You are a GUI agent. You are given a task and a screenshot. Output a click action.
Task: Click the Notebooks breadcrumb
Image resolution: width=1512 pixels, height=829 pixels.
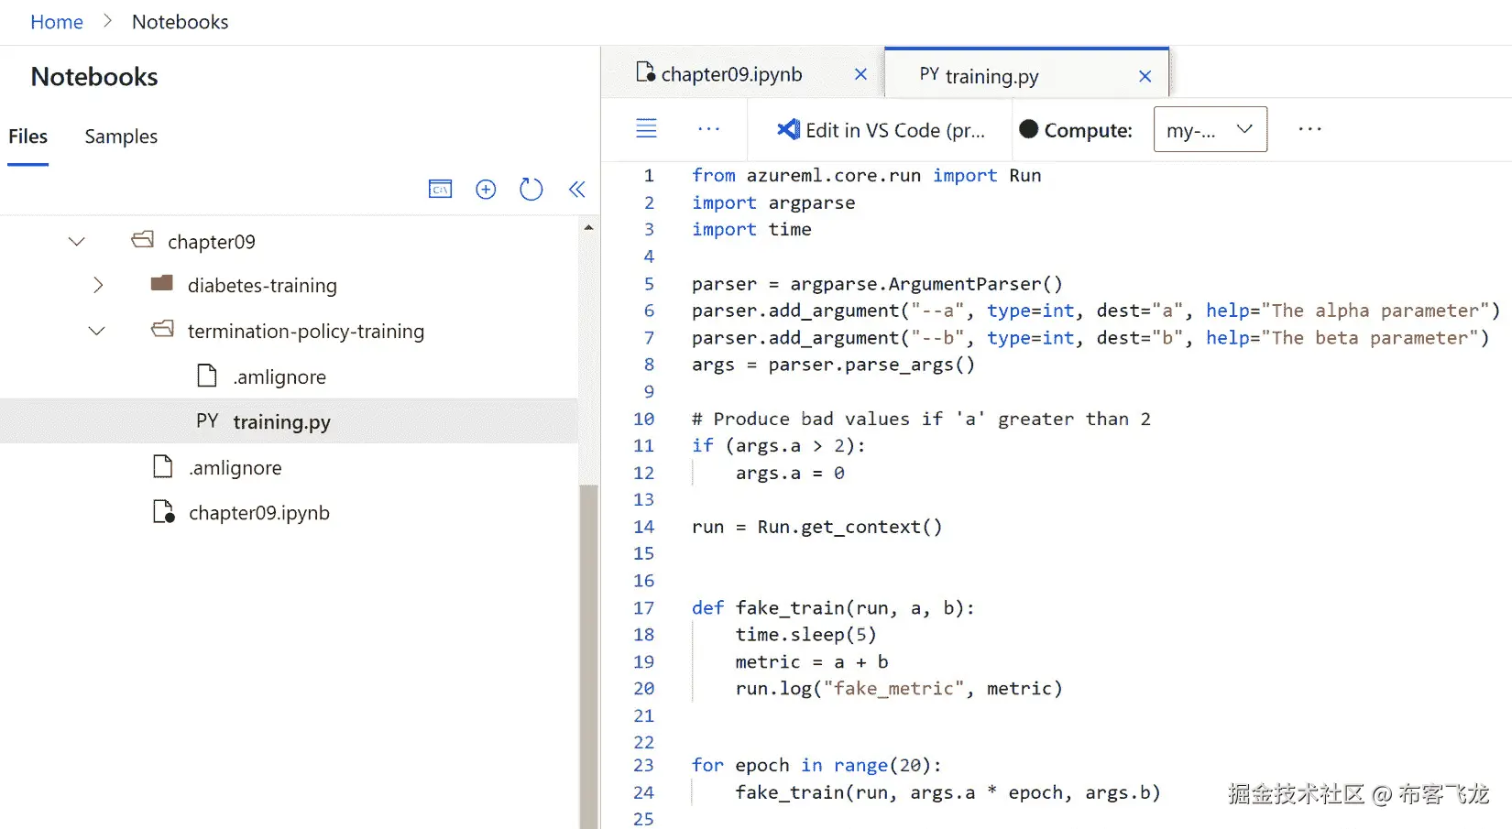(x=181, y=22)
